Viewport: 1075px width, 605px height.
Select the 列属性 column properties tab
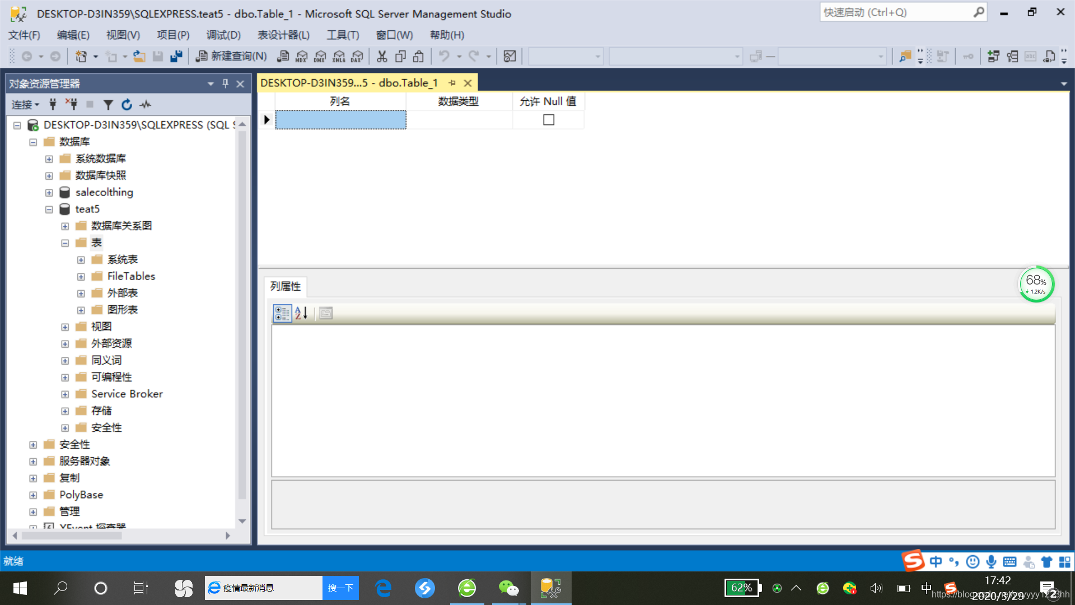tap(286, 286)
